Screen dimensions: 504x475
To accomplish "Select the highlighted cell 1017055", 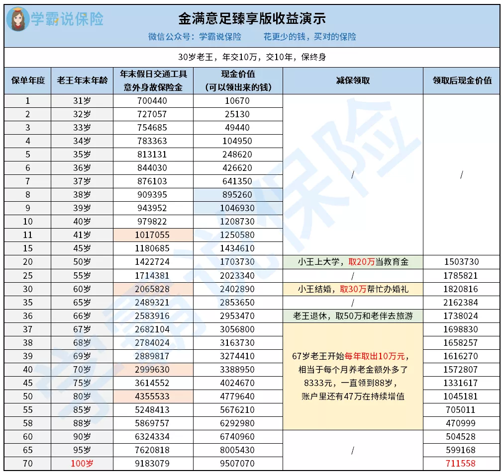I will click(152, 235).
